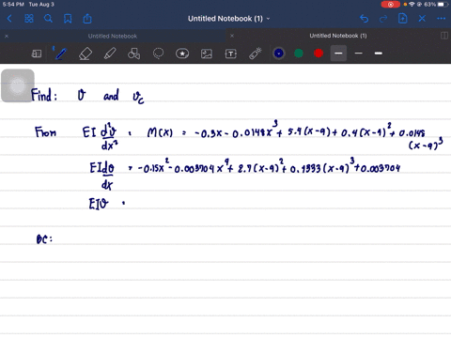Pick the green pen color

pyautogui.click(x=299, y=54)
